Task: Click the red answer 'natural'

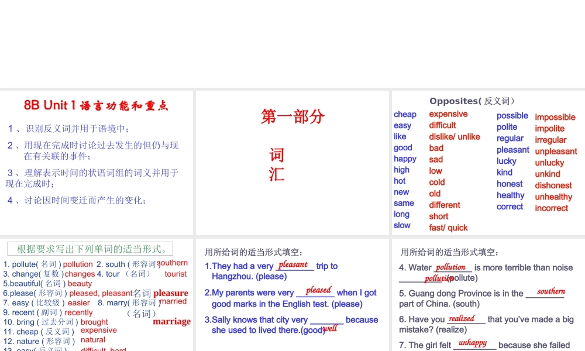Action: [93, 340]
